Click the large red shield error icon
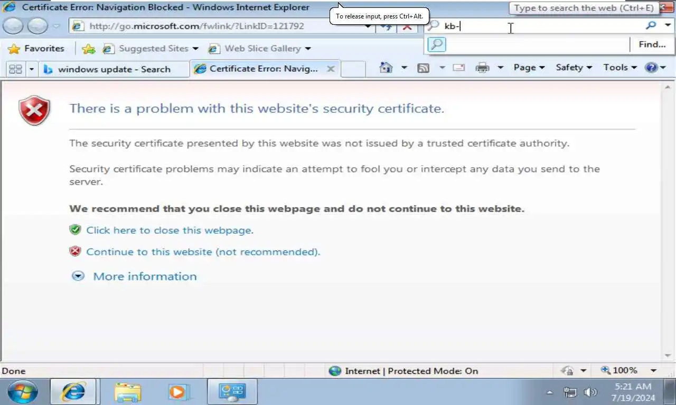The height and width of the screenshot is (405, 676). click(x=34, y=111)
